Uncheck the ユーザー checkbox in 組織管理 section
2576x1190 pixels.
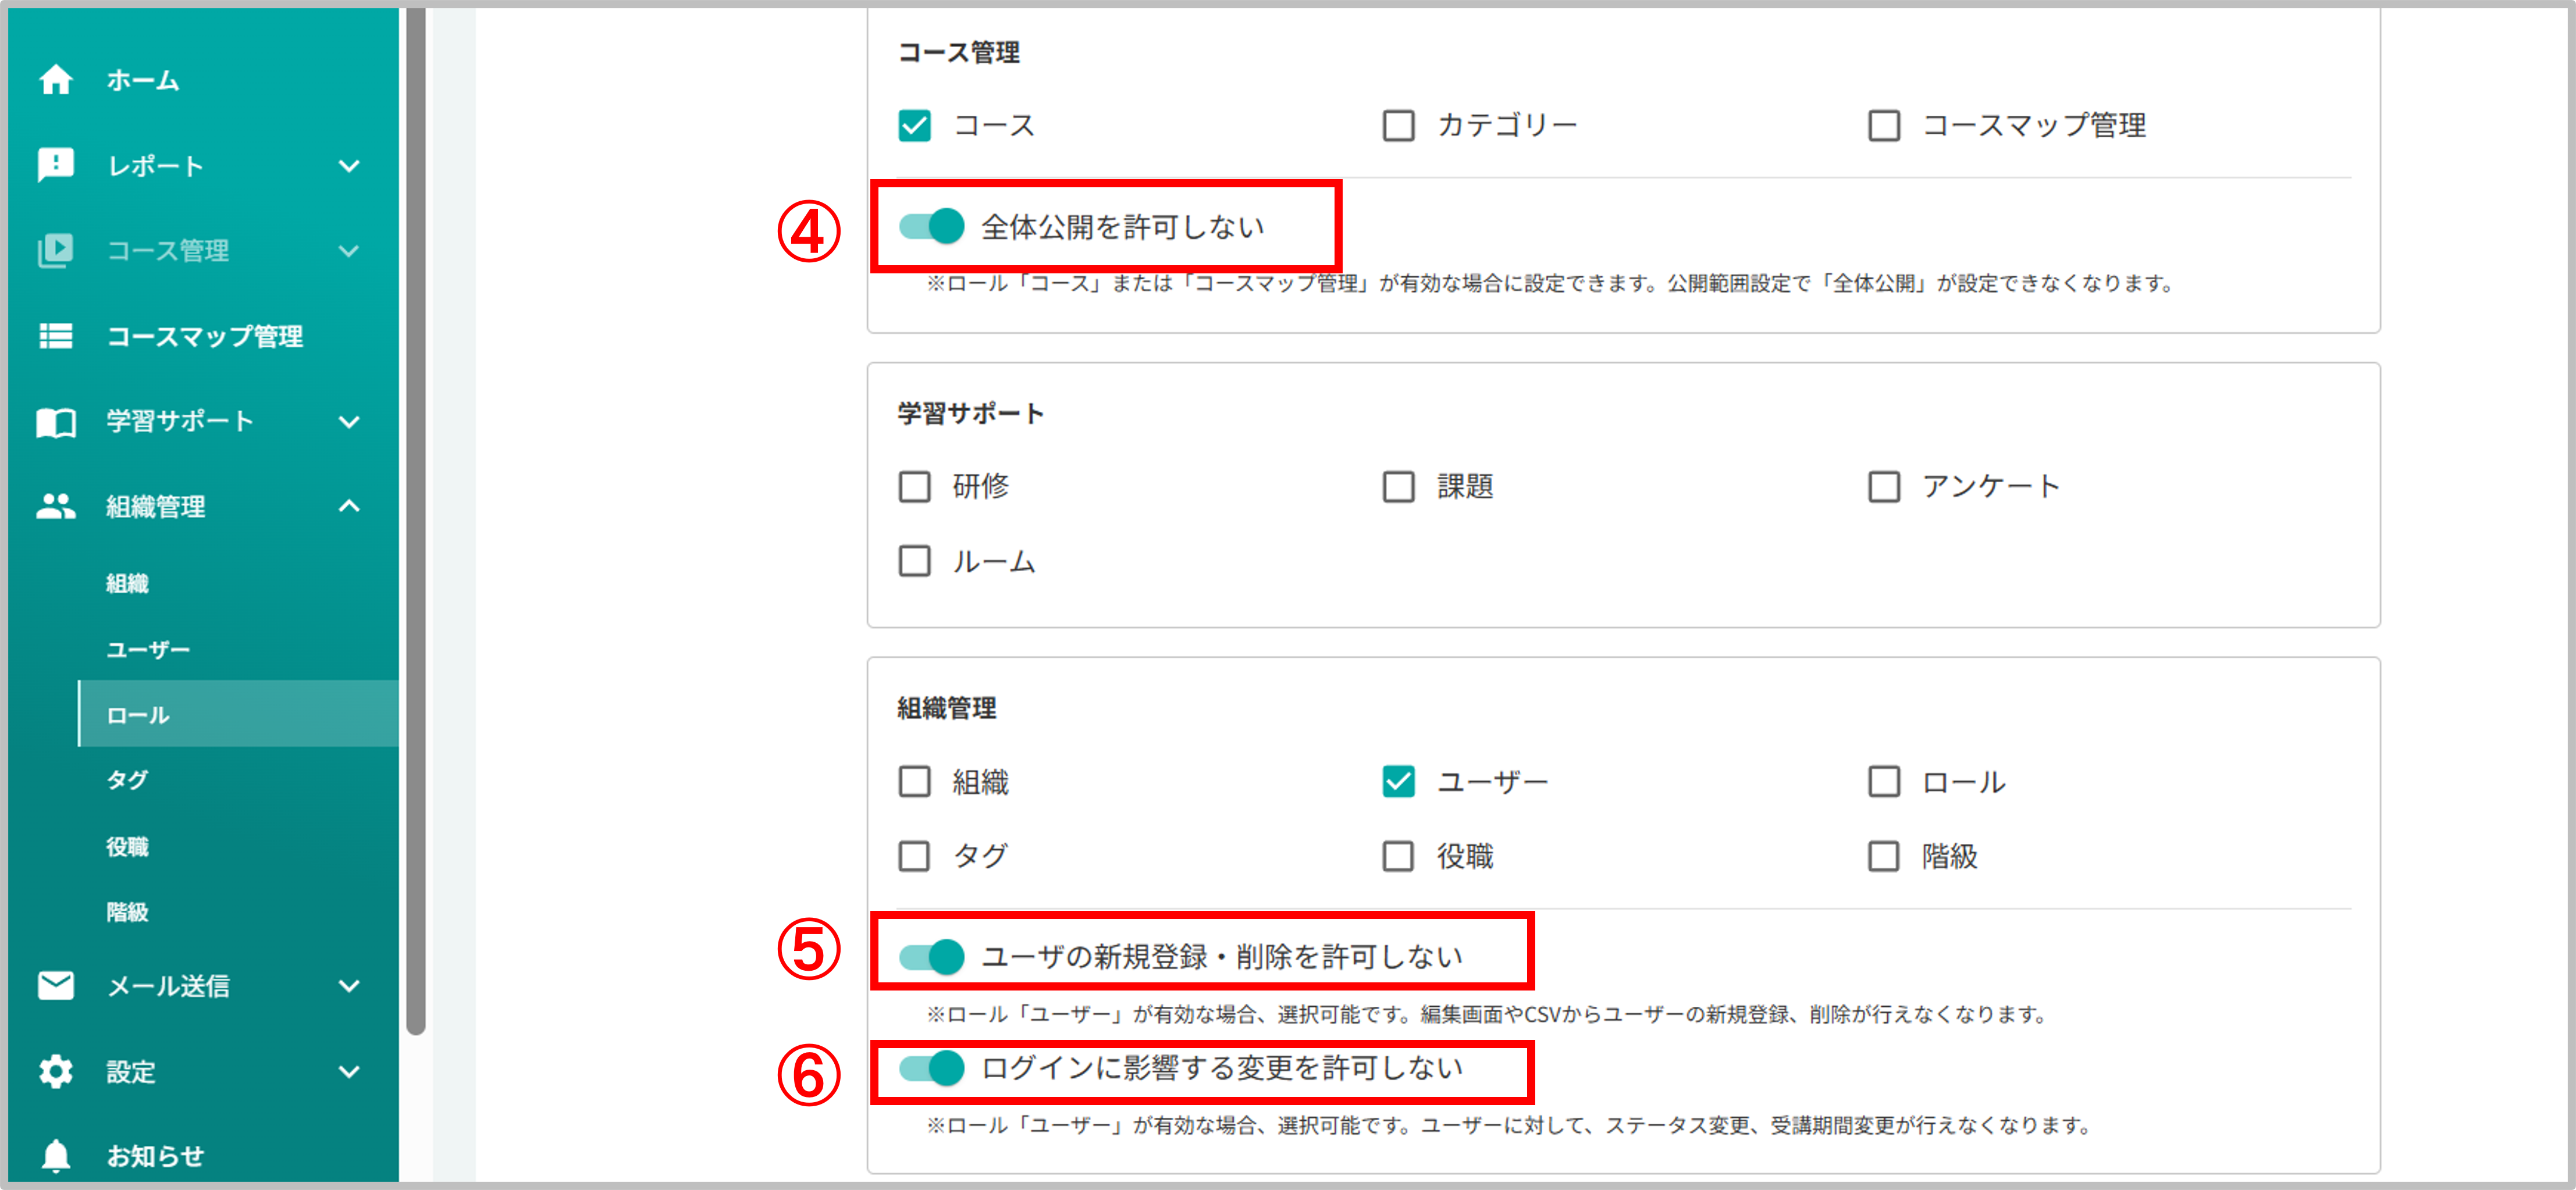pos(1398,781)
